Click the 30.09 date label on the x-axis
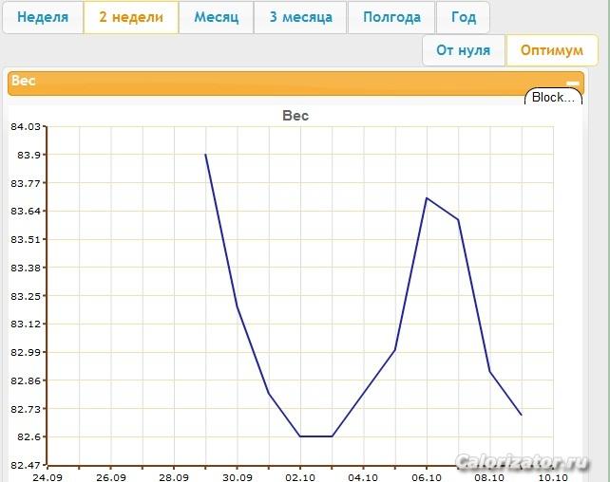Image resolution: width=610 pixels, height=482 pixels. 237,476
